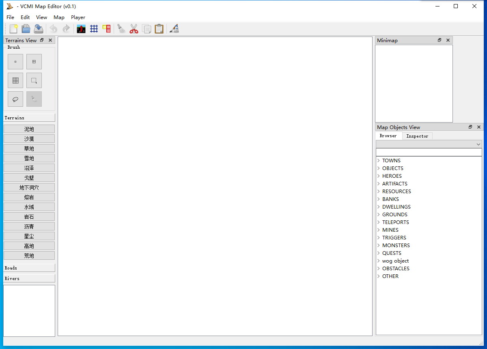Image resolution: width=487 pixels, height=349 pixels.
Task: Click the blue grid icon in toolbar
Action: [94, 29]
